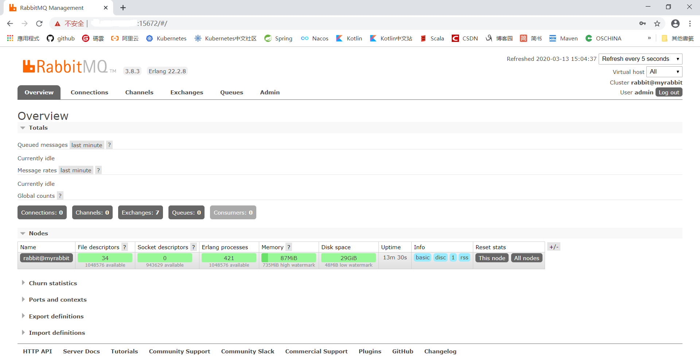The image size is (700, 357).
Task: Open the 博客园 bookmark
Action: tap(499, 38)
